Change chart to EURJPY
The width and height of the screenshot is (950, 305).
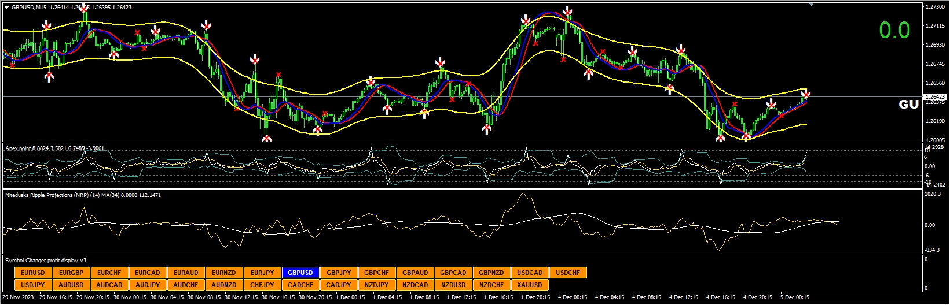click(x=262, y=273)
